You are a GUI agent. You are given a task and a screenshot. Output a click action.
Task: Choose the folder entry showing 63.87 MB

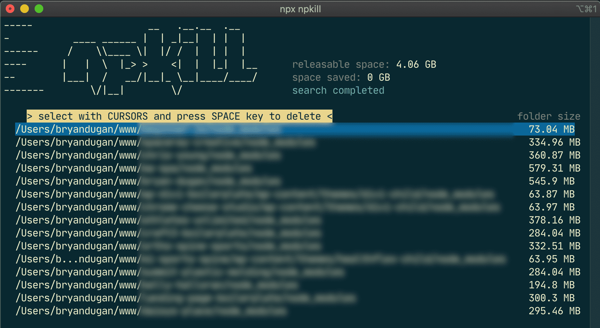click(295, 194)
